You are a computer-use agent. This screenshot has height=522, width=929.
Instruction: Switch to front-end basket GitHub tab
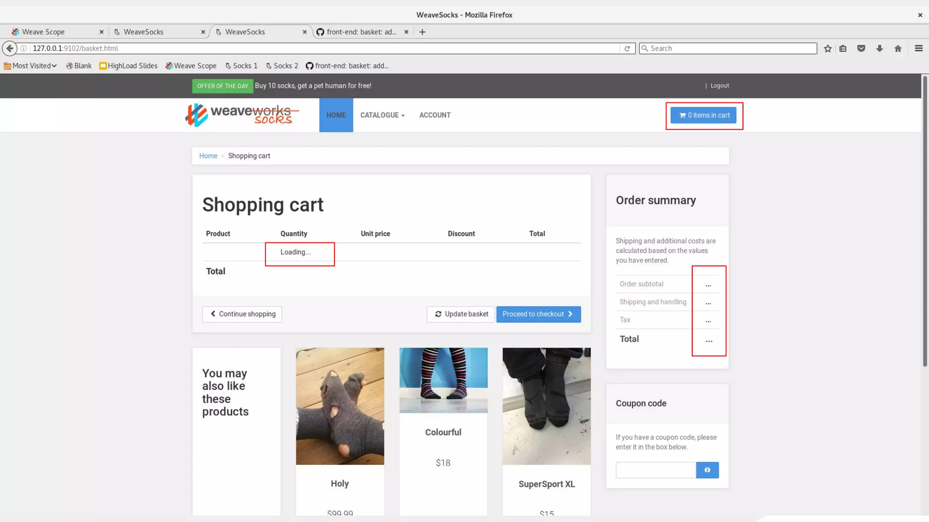[x=361, y=32]
